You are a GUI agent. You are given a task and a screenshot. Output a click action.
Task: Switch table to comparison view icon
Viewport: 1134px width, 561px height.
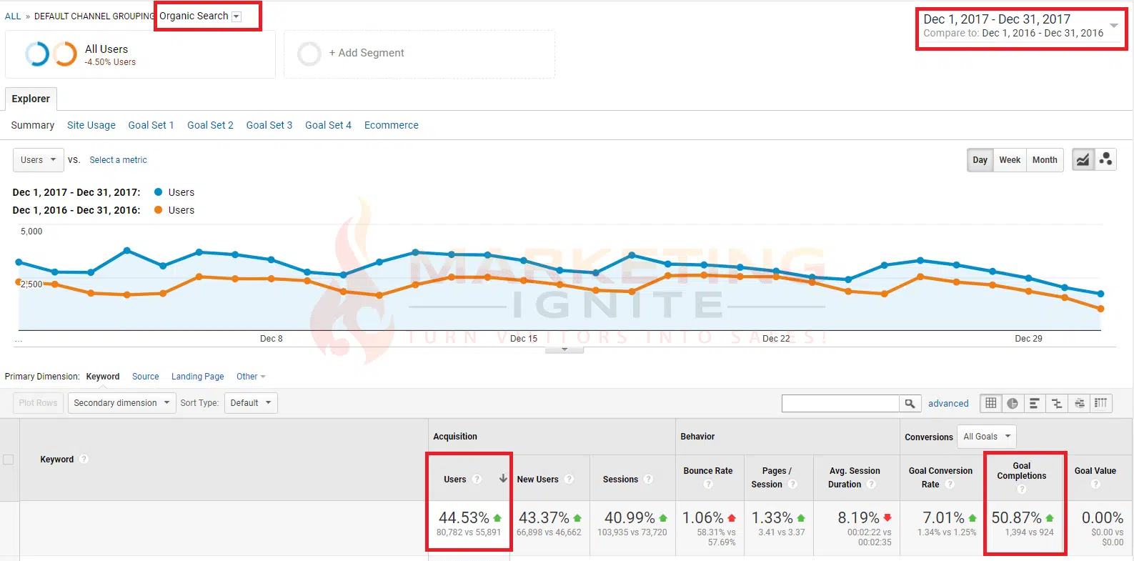(1057, 404)
